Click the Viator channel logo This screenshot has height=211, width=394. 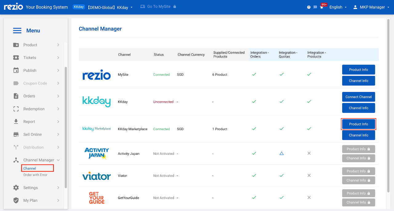(96, 176)
